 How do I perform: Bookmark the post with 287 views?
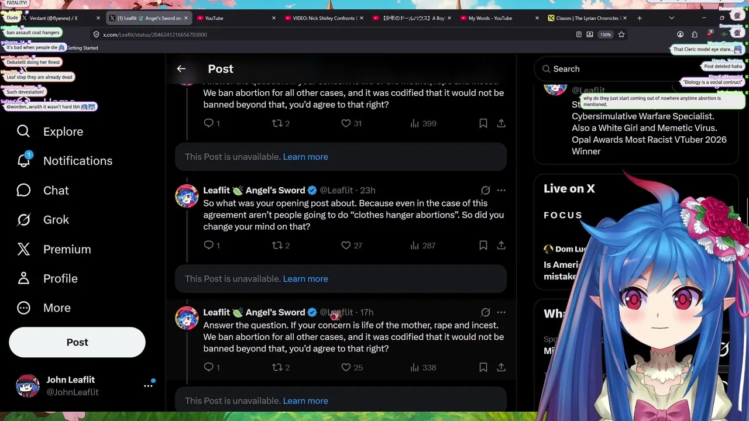click(x=483, y=246)
